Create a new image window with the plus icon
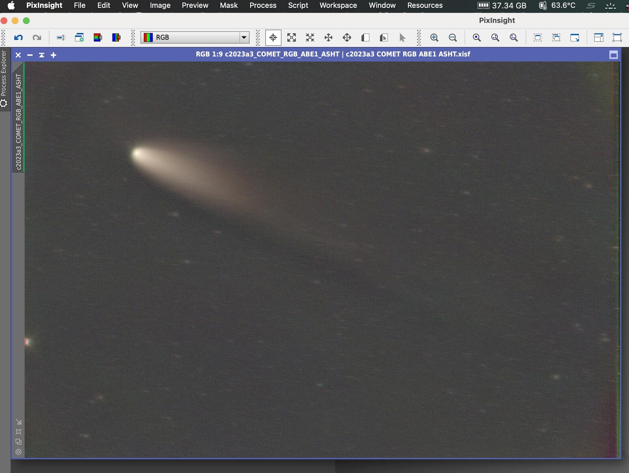 click(x=79, y=37)
